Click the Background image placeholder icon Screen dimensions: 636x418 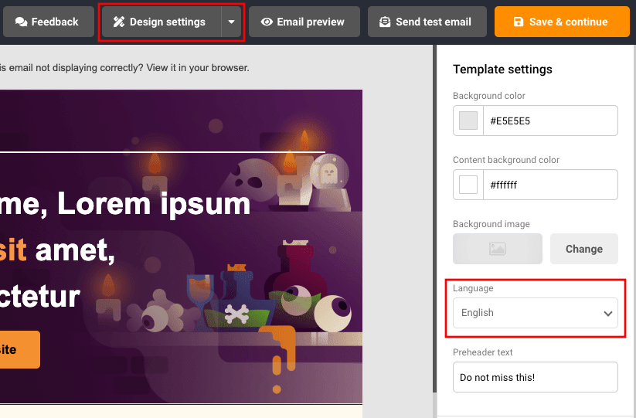[497, 249]
